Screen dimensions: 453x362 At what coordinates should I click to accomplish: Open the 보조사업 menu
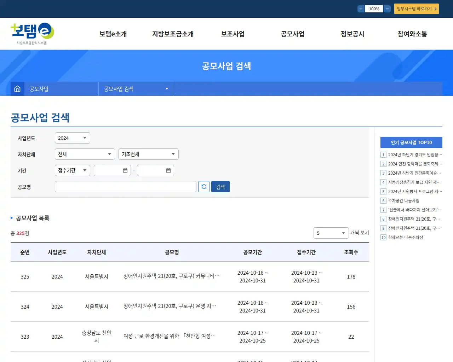point(233,34)
